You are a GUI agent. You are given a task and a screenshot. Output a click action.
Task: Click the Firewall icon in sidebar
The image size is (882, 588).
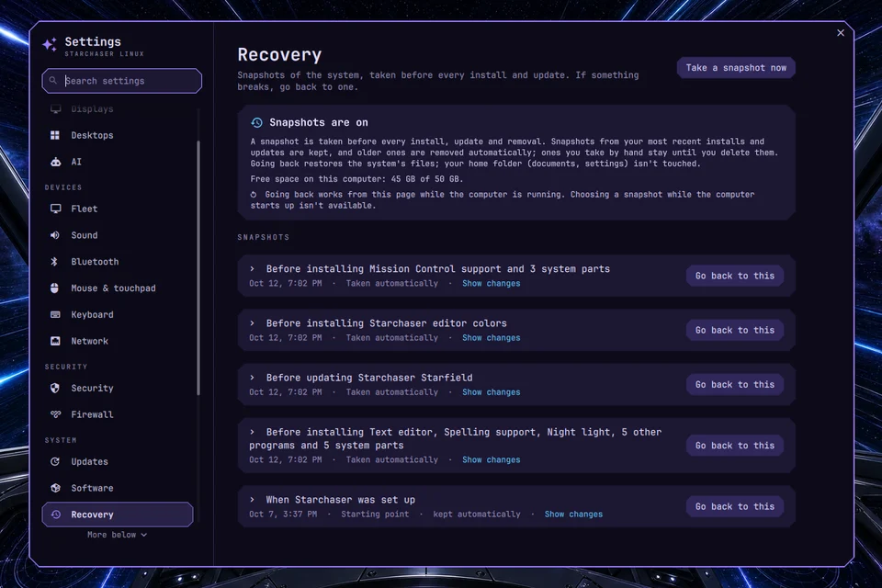click(x=55, y=414)
